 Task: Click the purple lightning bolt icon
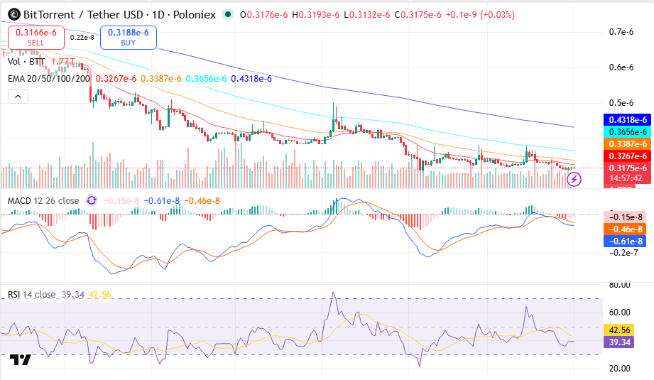click(574, 180)
